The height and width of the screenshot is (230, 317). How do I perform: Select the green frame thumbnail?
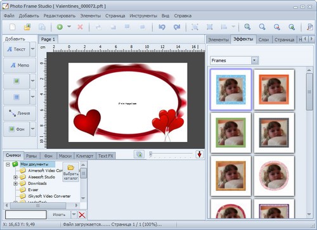[x=231, y=132]
